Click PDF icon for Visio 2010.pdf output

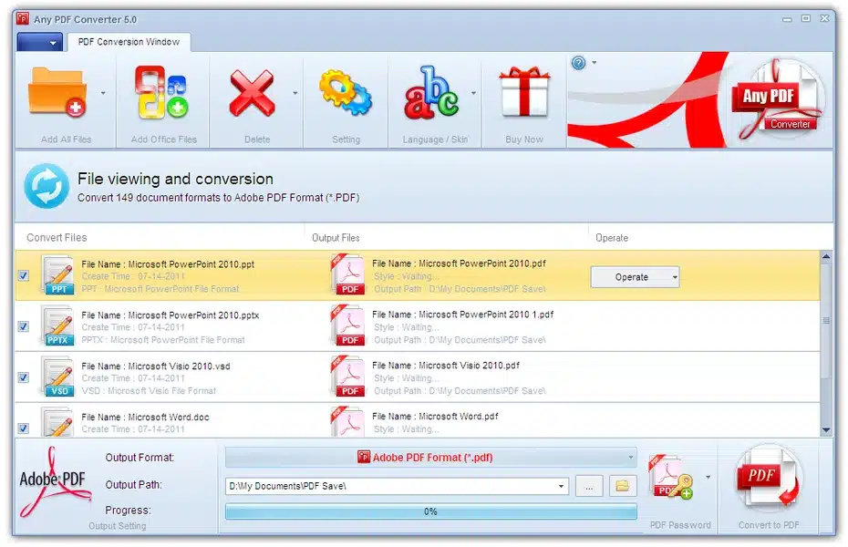click(349, 377)
